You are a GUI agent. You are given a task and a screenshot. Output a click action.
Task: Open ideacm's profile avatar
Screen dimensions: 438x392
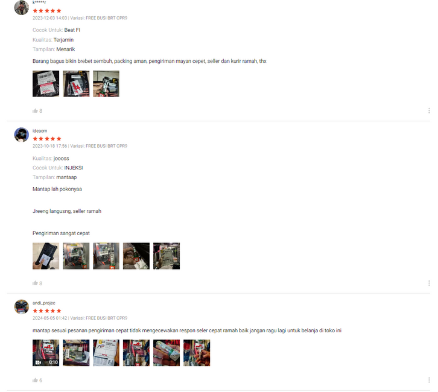click(x=22, y=135)
